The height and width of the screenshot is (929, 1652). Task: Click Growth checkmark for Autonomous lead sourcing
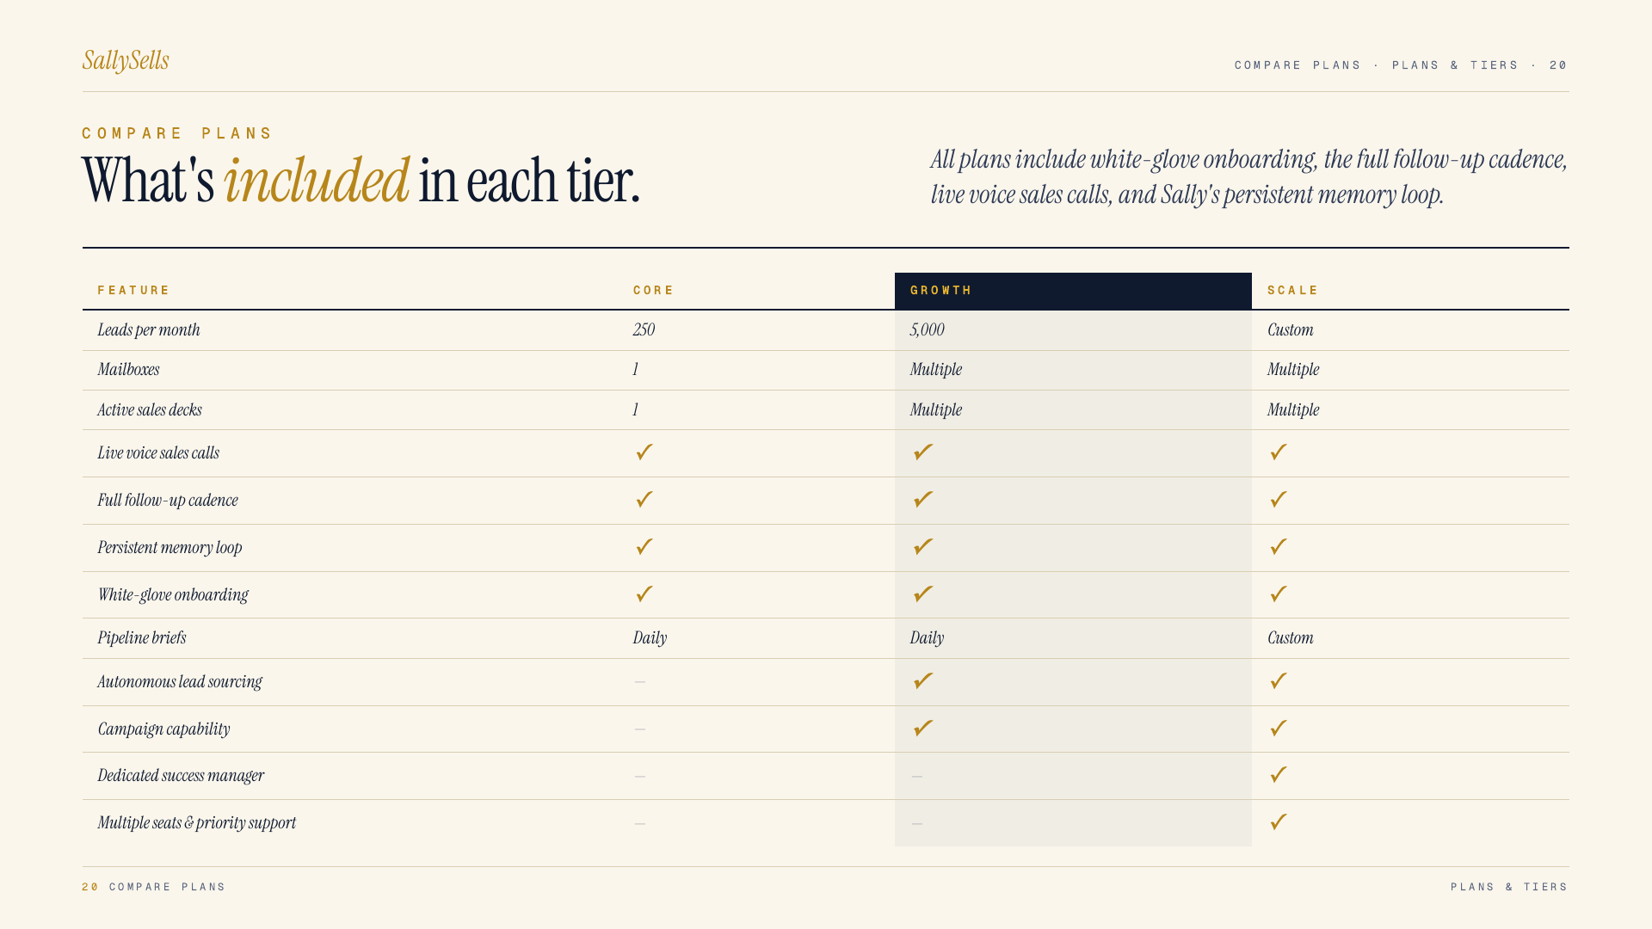923,681
